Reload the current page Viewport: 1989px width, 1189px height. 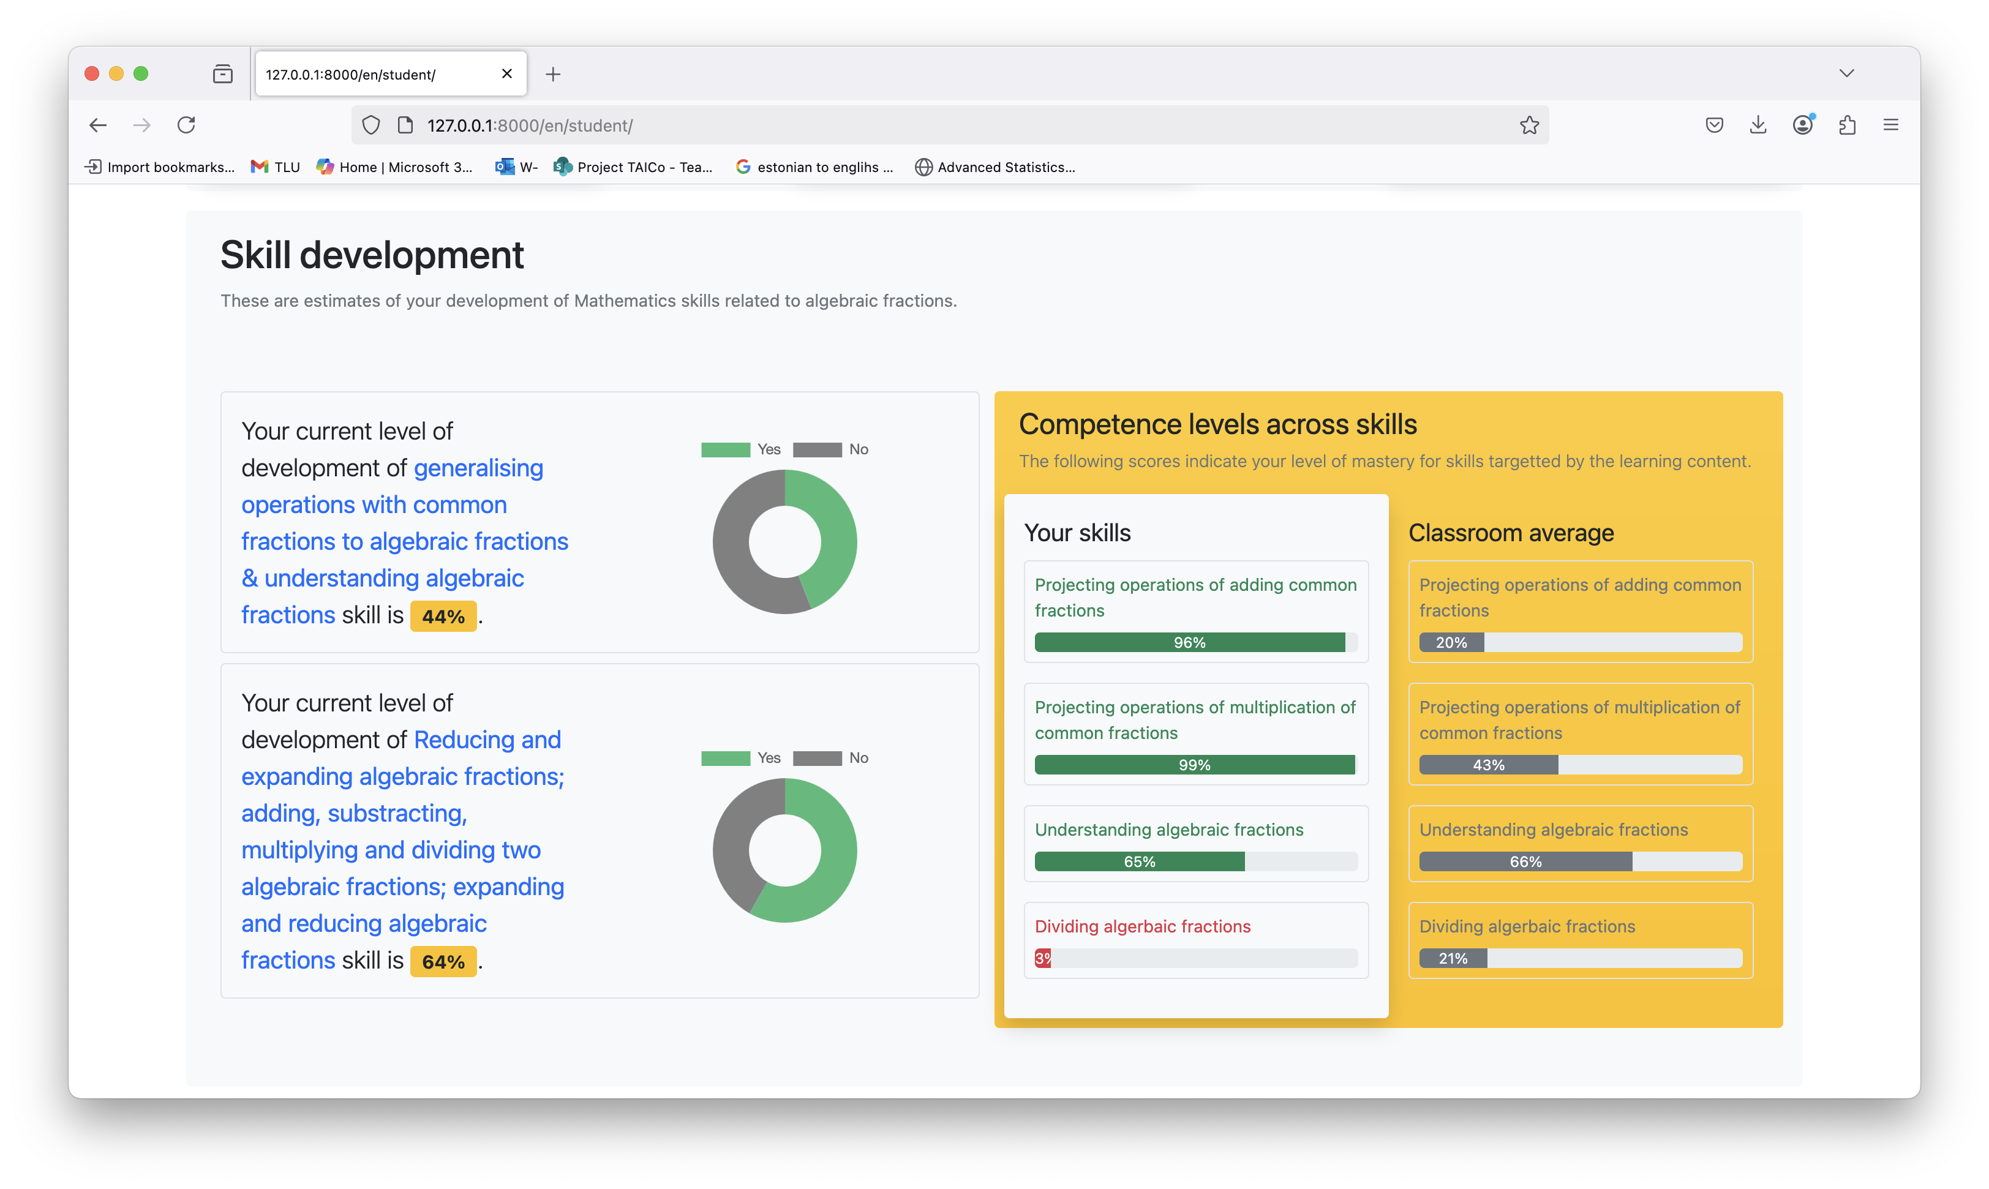click(186, 125)
